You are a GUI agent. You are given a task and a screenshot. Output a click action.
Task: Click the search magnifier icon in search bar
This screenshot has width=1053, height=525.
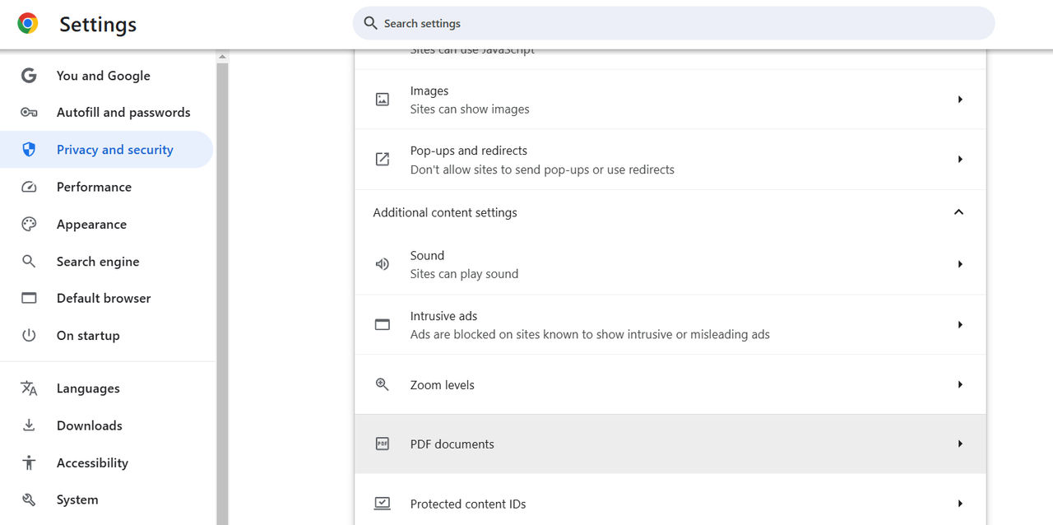[x=371, y=23]
